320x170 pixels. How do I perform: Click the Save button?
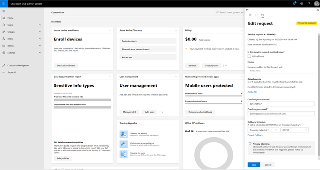[254, 165]
